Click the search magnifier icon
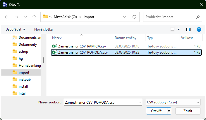This screenshot has height=120, width=206. (198, 17)
